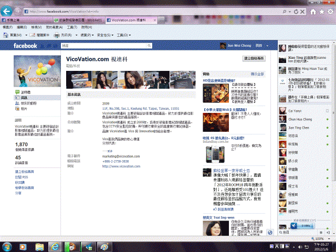Click the address bar search magnifier icon
Image resolution: width=336 pixels, height=252 pixels.
coord(285,12)
